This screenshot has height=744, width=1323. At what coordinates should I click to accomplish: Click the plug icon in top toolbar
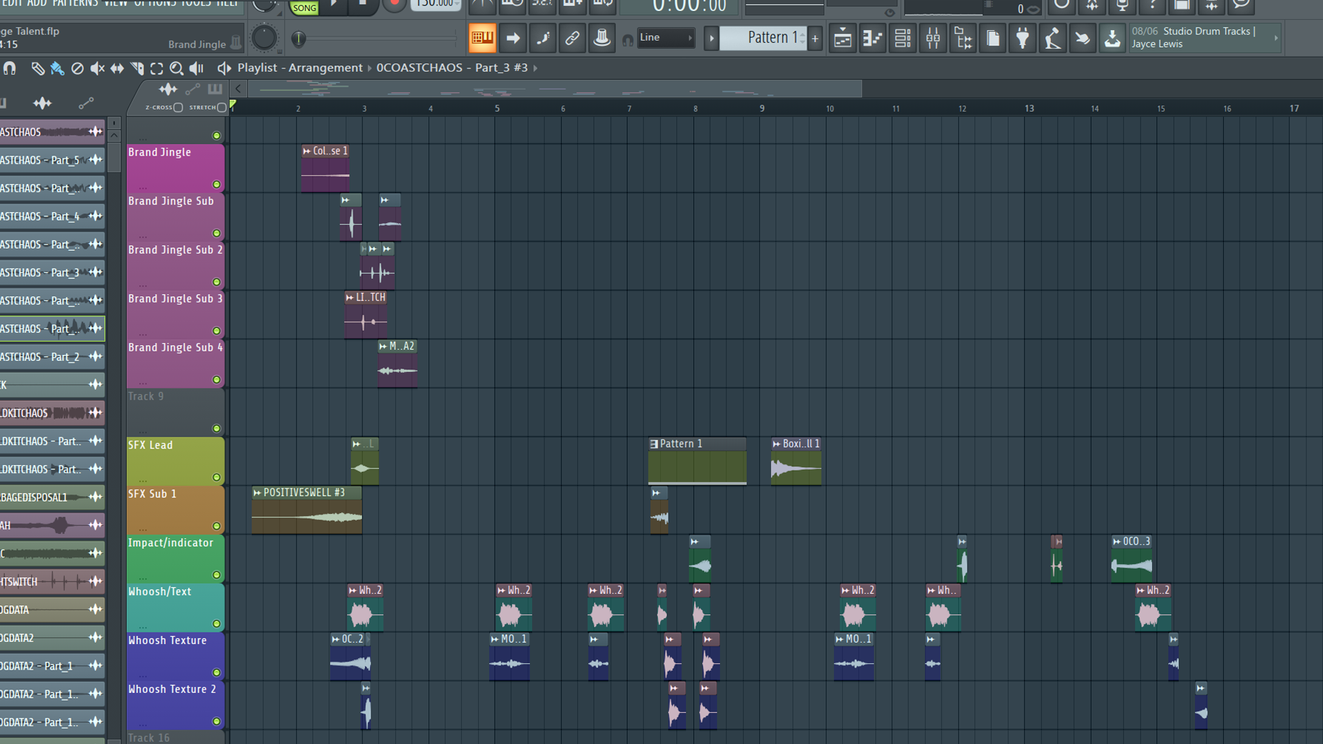coord(1023,39)
